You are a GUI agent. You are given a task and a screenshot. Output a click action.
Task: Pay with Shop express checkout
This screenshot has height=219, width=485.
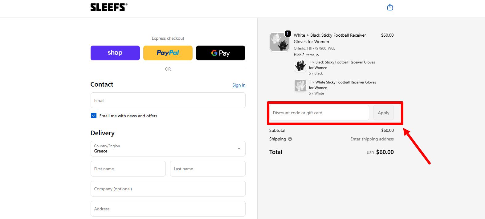[x=115, y=53]
